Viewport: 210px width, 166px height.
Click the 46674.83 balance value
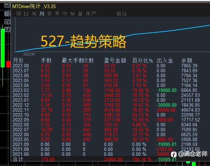point(190,110)
